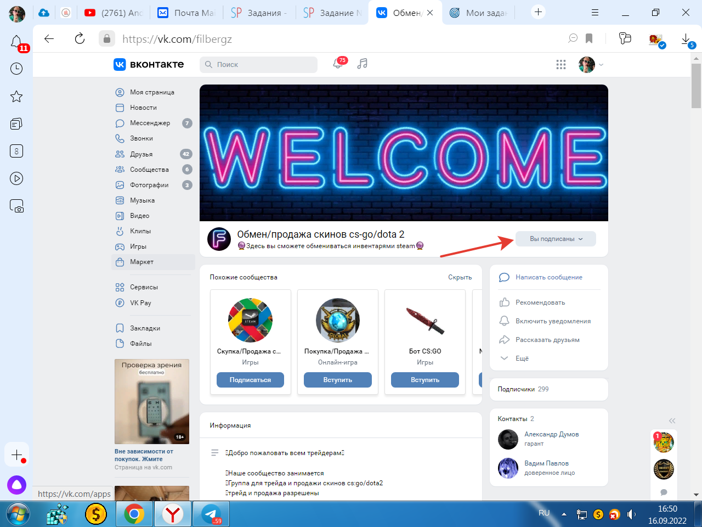702x527 pixels.
Task: Click the address bar URL vk.com/filbergz
Action: [177, 38]
